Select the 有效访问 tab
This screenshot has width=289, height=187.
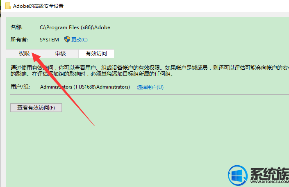(96, 54)
